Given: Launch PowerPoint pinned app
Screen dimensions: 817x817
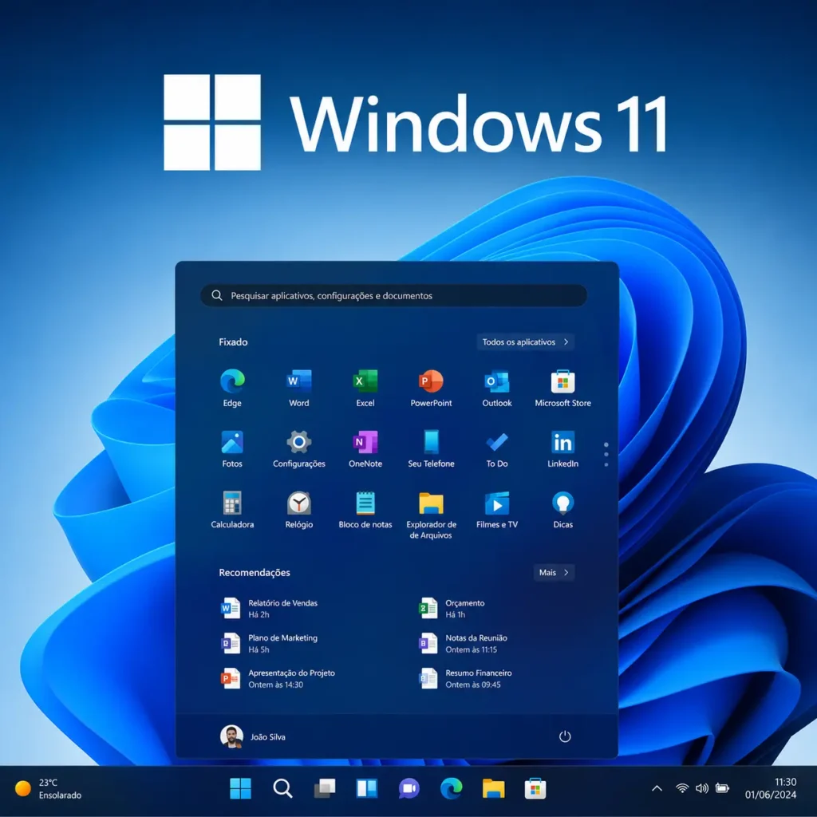Looking at the screenshot, I should pyautogui.click(x=431, y=388).
